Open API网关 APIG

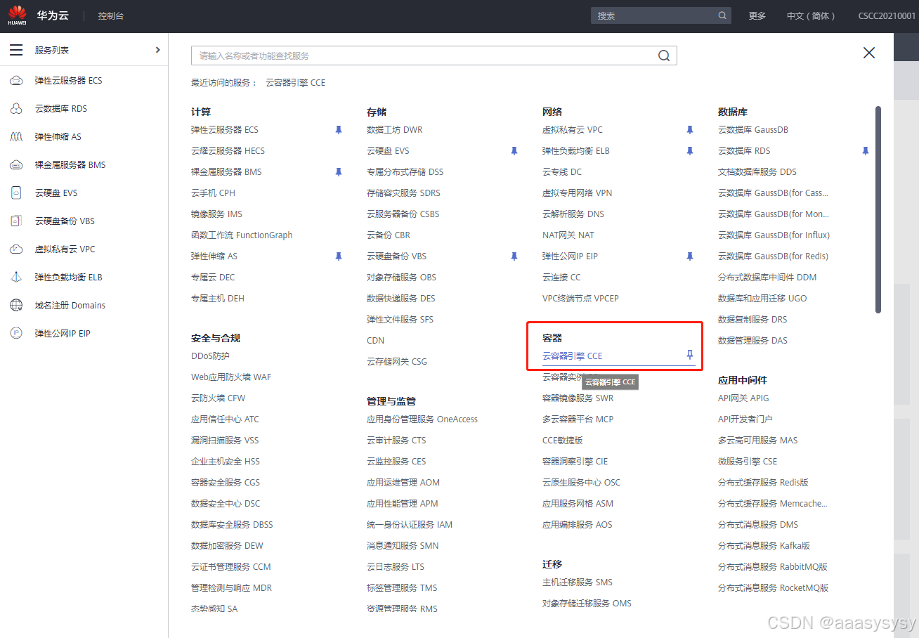(743, 398)
